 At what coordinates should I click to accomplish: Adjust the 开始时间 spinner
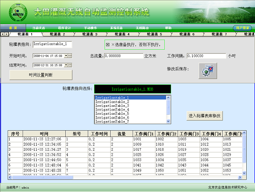coord(70,56)
